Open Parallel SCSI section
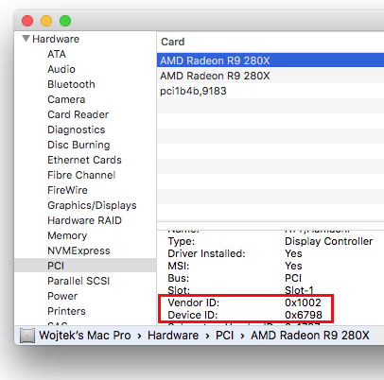Screen dimensions: 384x380 [79, 281]
